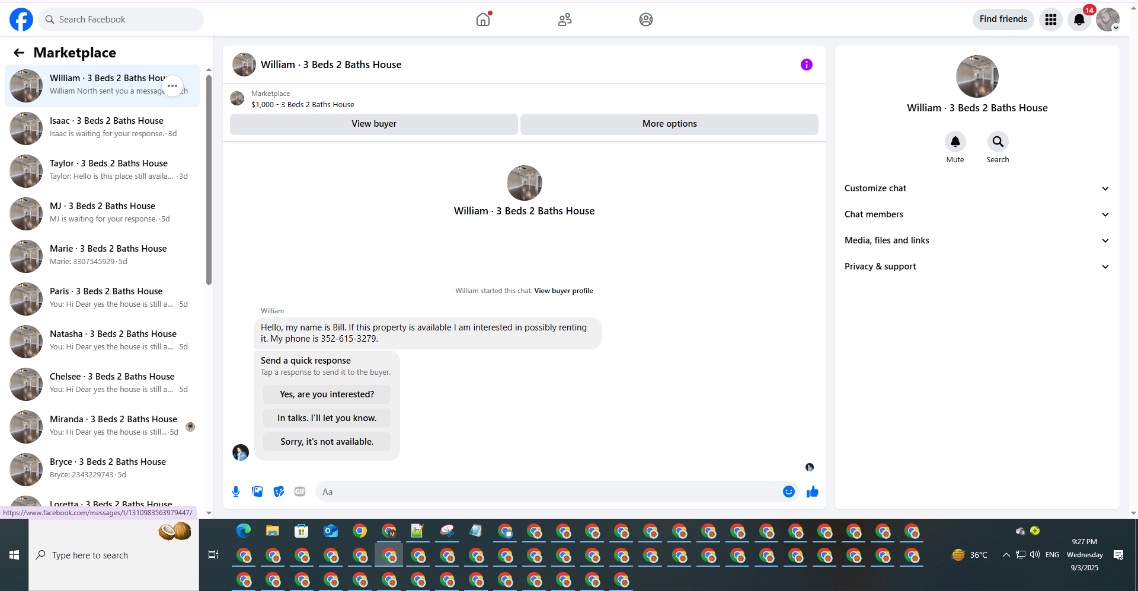
Task: Expand the Chat members section
Action: 977,214
